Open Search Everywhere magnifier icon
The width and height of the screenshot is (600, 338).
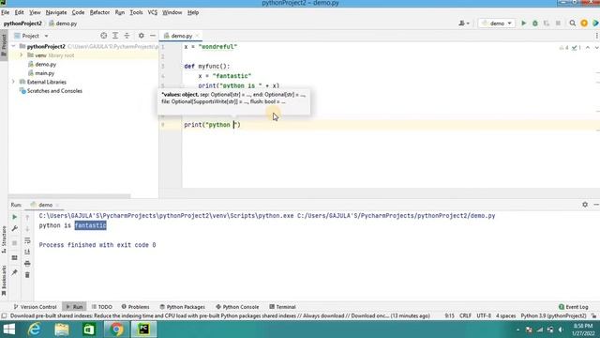click(x=573, y=23)
